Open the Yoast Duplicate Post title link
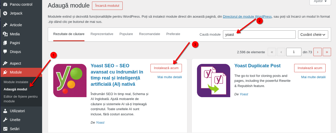The height and width of the screenshot is (133, 336). pyautogui.click(x=258, y=66)
